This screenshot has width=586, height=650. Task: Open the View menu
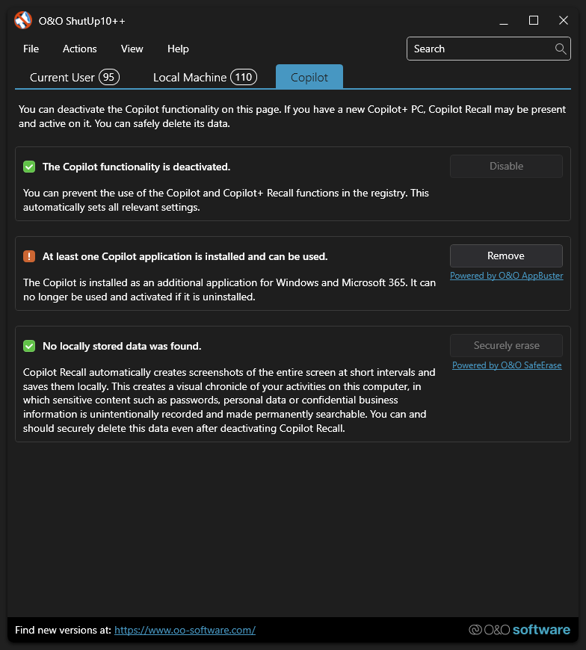tap(132, 49)
